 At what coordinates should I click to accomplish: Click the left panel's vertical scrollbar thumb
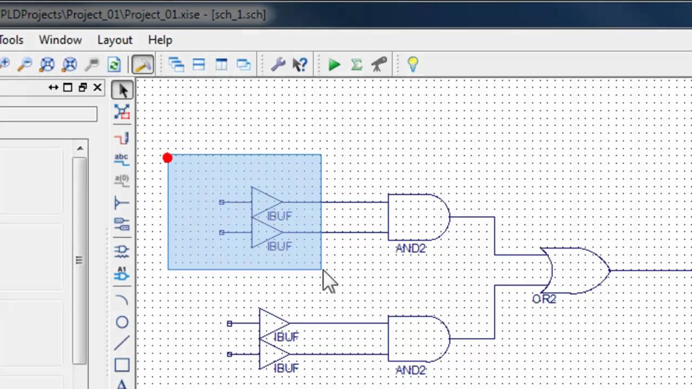coord(79,260)
